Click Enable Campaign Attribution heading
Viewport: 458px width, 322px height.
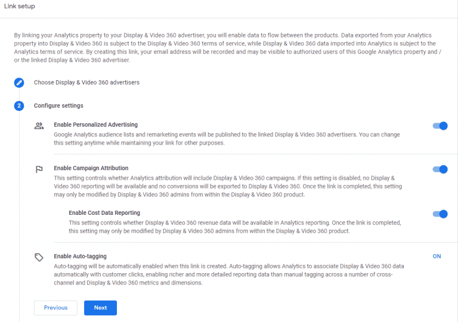[91, 168]
